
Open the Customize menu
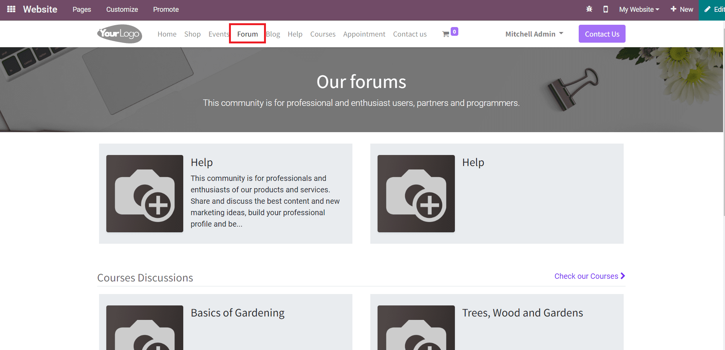(122, 9)
